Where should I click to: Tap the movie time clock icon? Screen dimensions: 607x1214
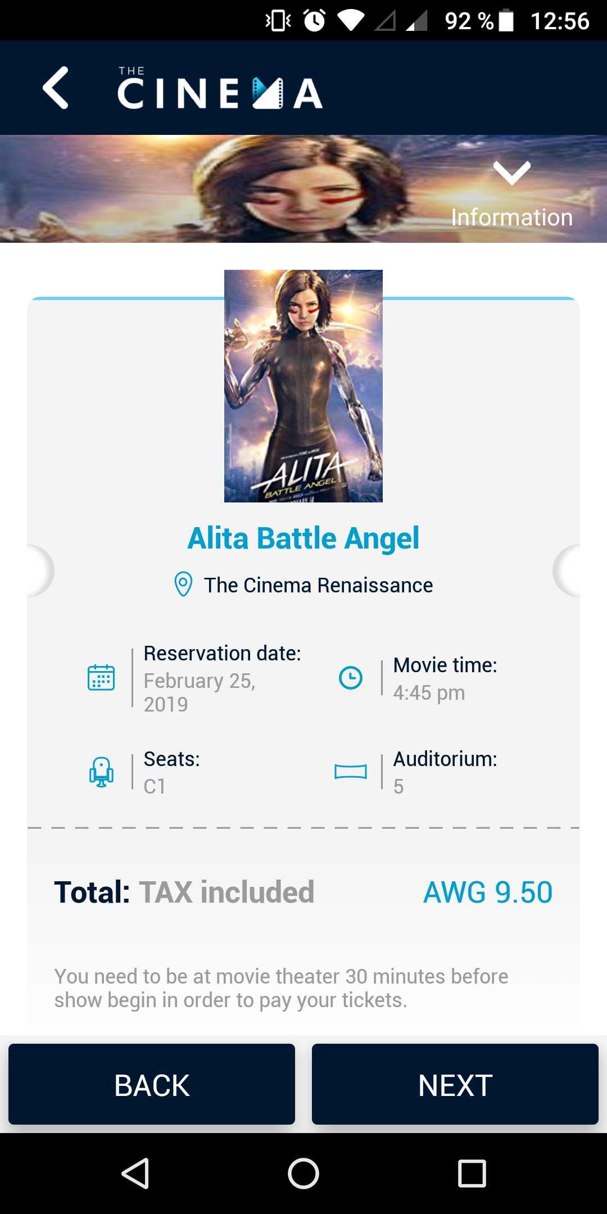tap(351, 678)
